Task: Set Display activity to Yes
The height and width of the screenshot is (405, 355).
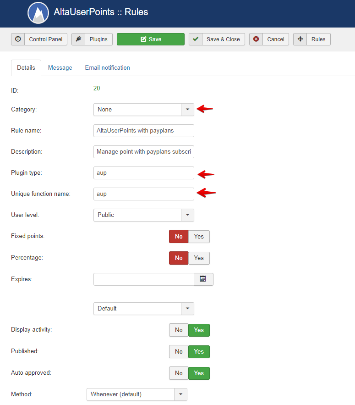Action: (x=199, y=330)
